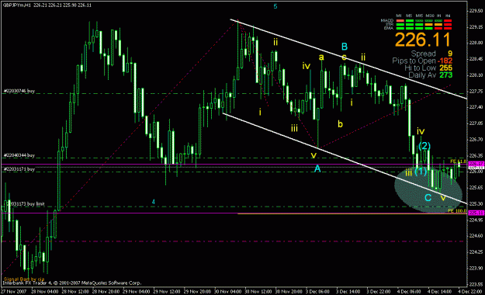Image resolution: width=485 pixels, height=295 pixels.
Task: Click the yellow wave b label
Action: pos(340,123)
